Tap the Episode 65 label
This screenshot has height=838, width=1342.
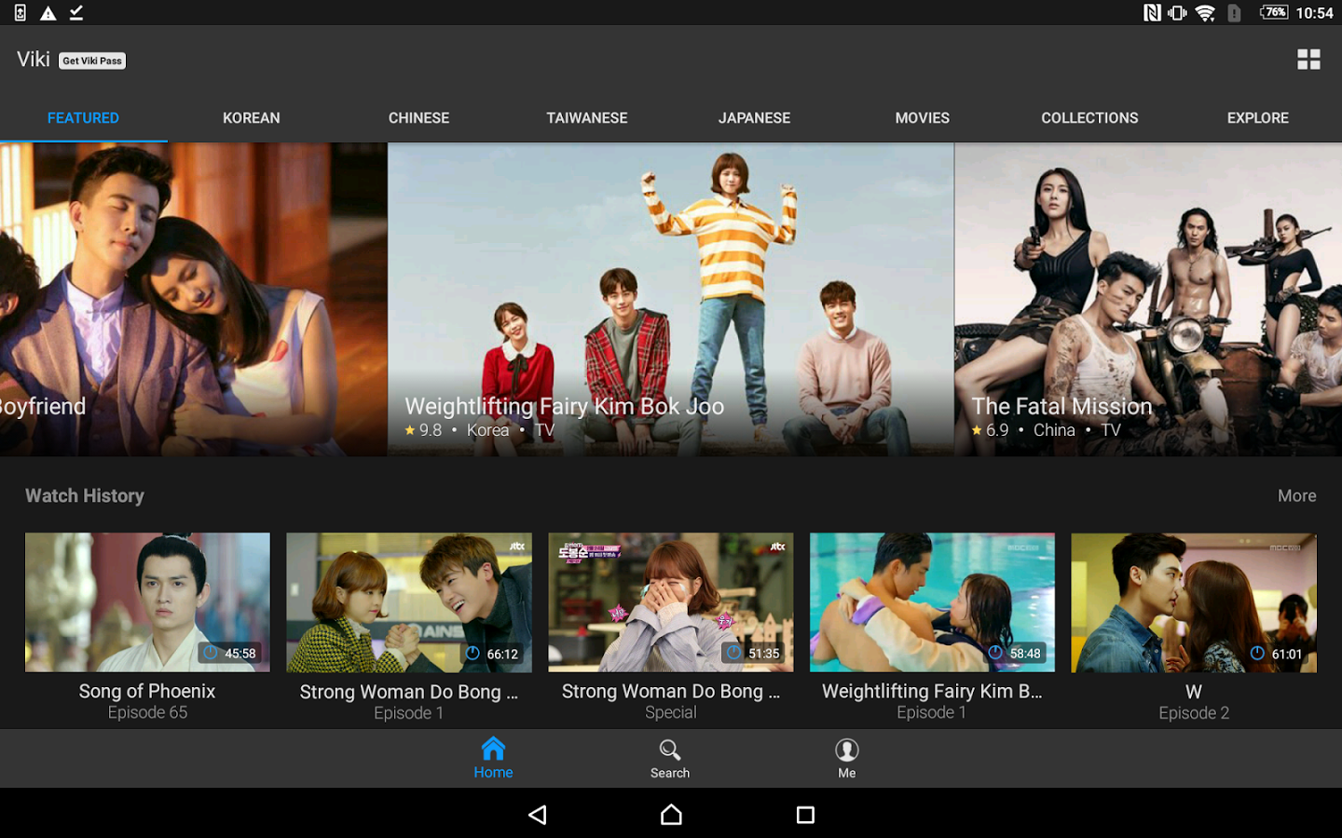tap(147, 712)
